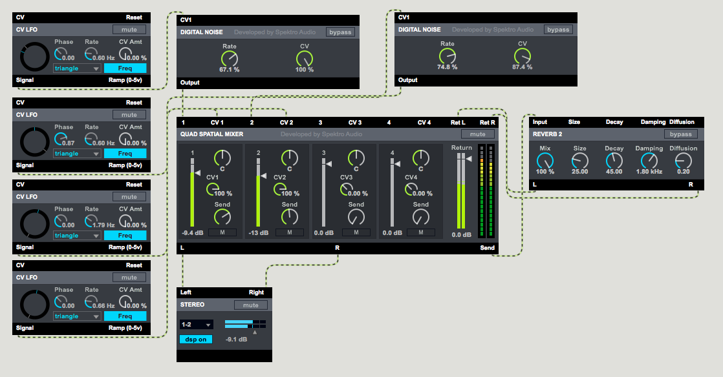Image resolution: width=723 pixels, height=377 pixels.
Task: Click large phase dial on 1.79 Hz CV LFO
Action: (34, 224)
